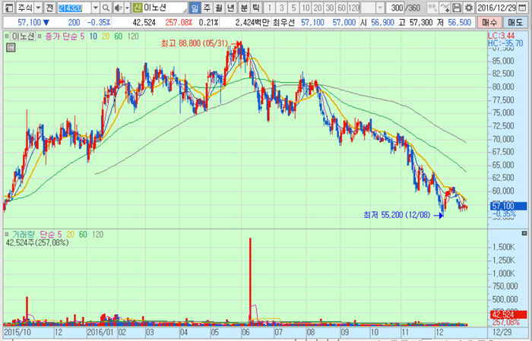Select the 일 daily period button

pyautogui.click(x=195, y=7)
